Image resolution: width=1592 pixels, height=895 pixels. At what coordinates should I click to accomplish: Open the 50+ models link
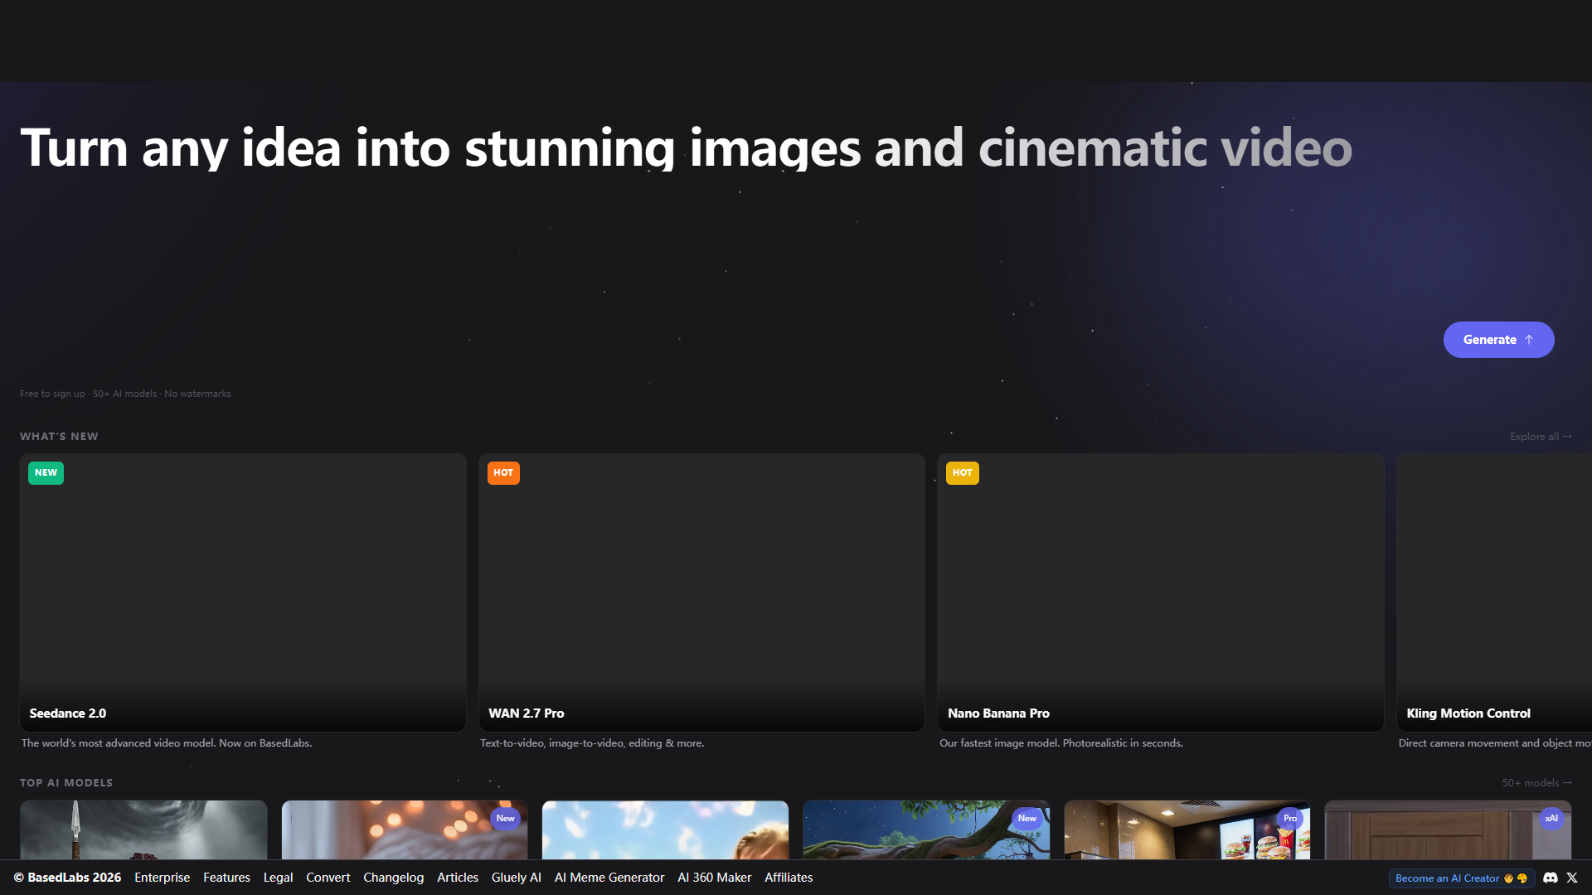coord(1536,783)
